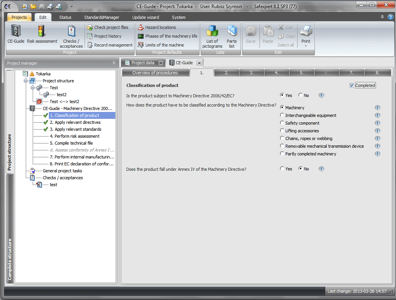Click the Hazard locations cone icon
The width and height of the screenshot is (396, 300).
pos(141,27)
